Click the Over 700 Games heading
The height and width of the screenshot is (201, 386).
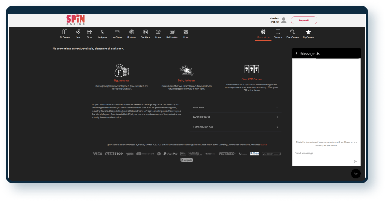251,79
